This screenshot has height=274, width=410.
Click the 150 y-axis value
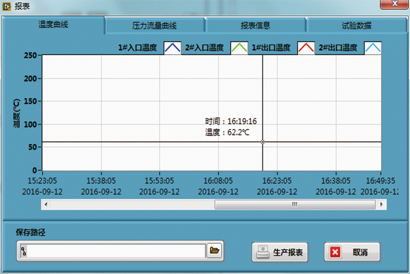[30, 101]
